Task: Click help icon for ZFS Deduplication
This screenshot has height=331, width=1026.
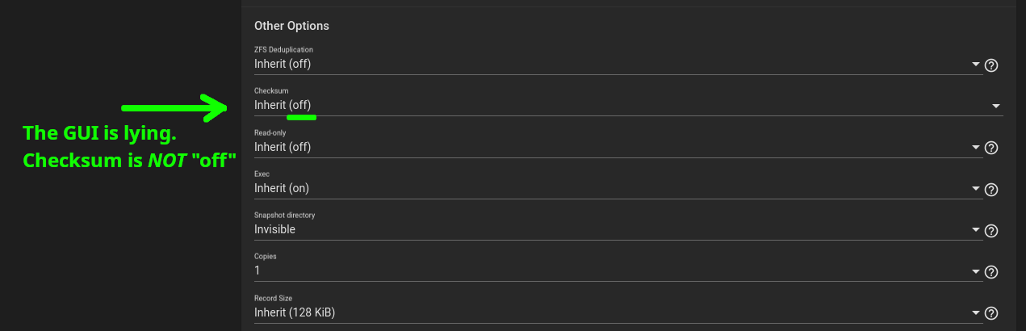Action: pos(992,65)
